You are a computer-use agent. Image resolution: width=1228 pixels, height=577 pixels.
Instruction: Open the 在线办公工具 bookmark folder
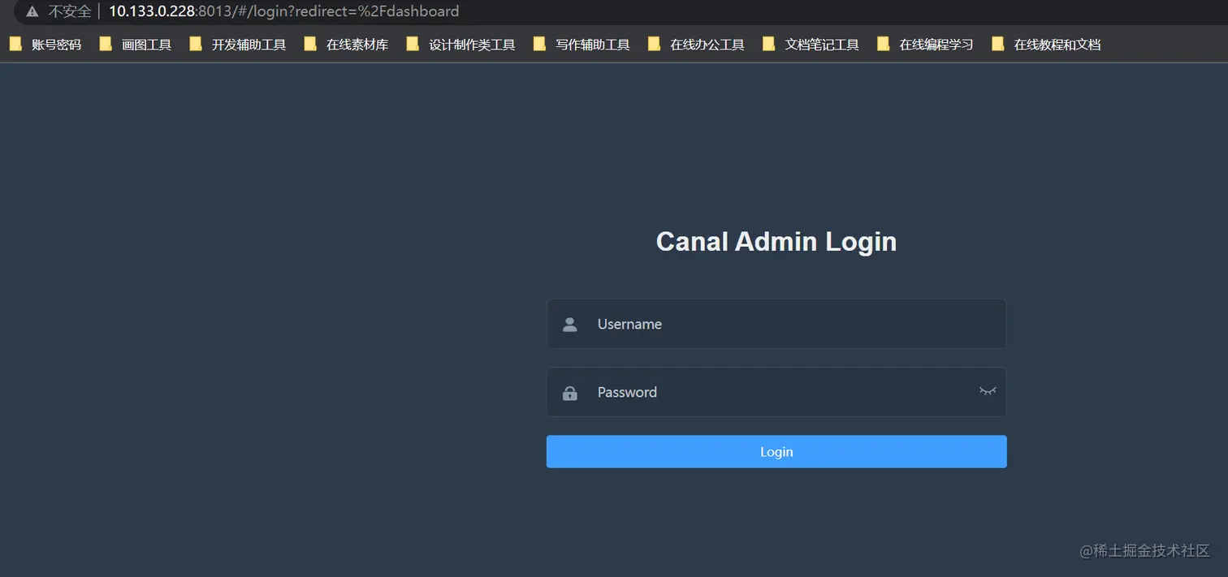697,45
